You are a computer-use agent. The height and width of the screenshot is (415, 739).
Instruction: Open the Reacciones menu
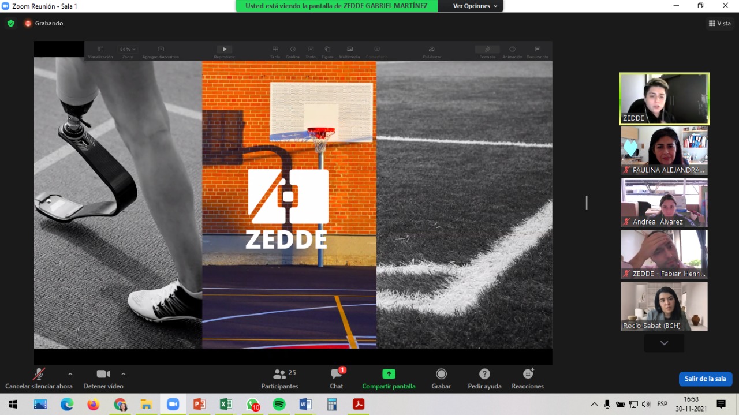(528, 379)
